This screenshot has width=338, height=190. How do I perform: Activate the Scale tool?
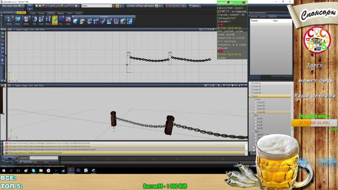[x=68, y=21]
